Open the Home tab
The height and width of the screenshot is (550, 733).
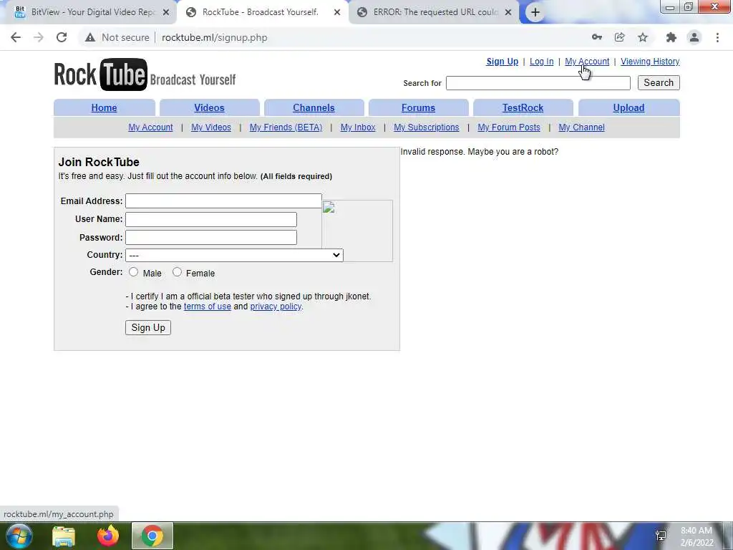click(x=105, y=107)
